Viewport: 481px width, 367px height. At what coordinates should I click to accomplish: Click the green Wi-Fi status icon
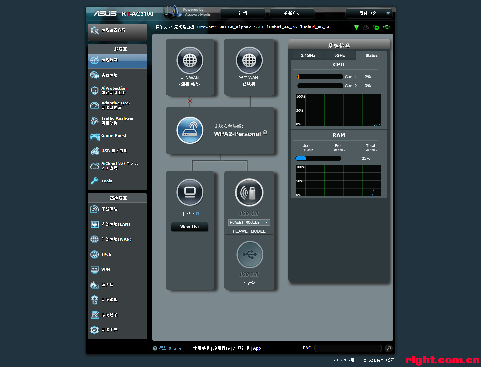tap(356, 27)
